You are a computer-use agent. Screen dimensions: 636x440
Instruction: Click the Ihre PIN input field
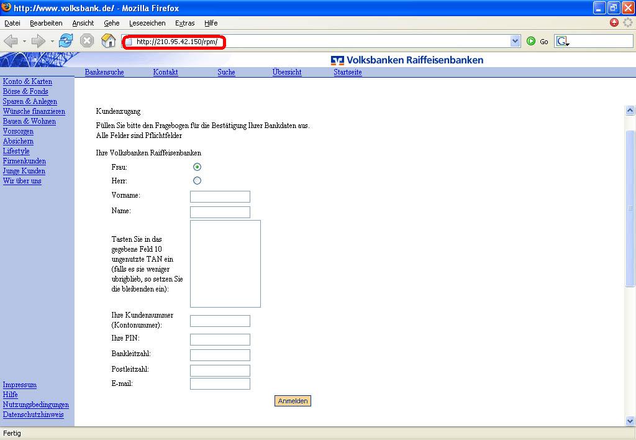(220, 339)
